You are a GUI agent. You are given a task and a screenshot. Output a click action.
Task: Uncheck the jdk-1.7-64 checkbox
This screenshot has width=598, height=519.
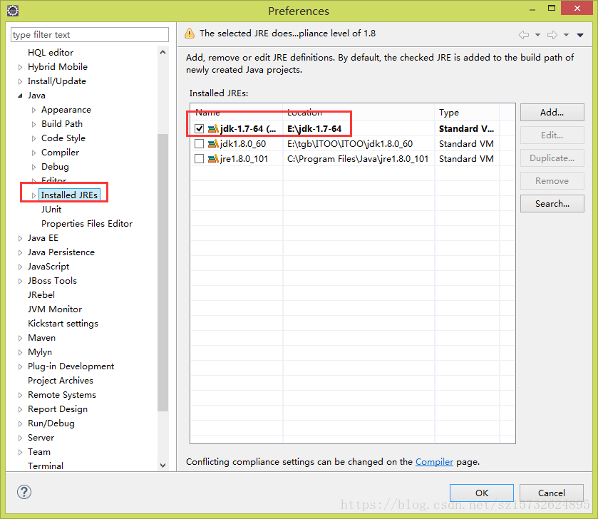click(199, 128)
